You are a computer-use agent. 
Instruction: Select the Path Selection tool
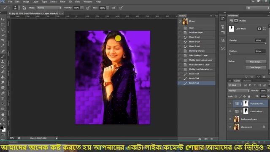coord(3,104)
